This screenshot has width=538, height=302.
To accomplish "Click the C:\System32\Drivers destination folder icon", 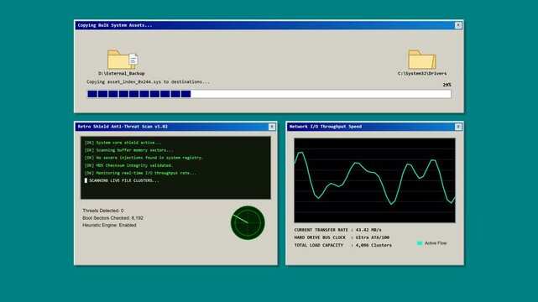I will coord(422,60).
